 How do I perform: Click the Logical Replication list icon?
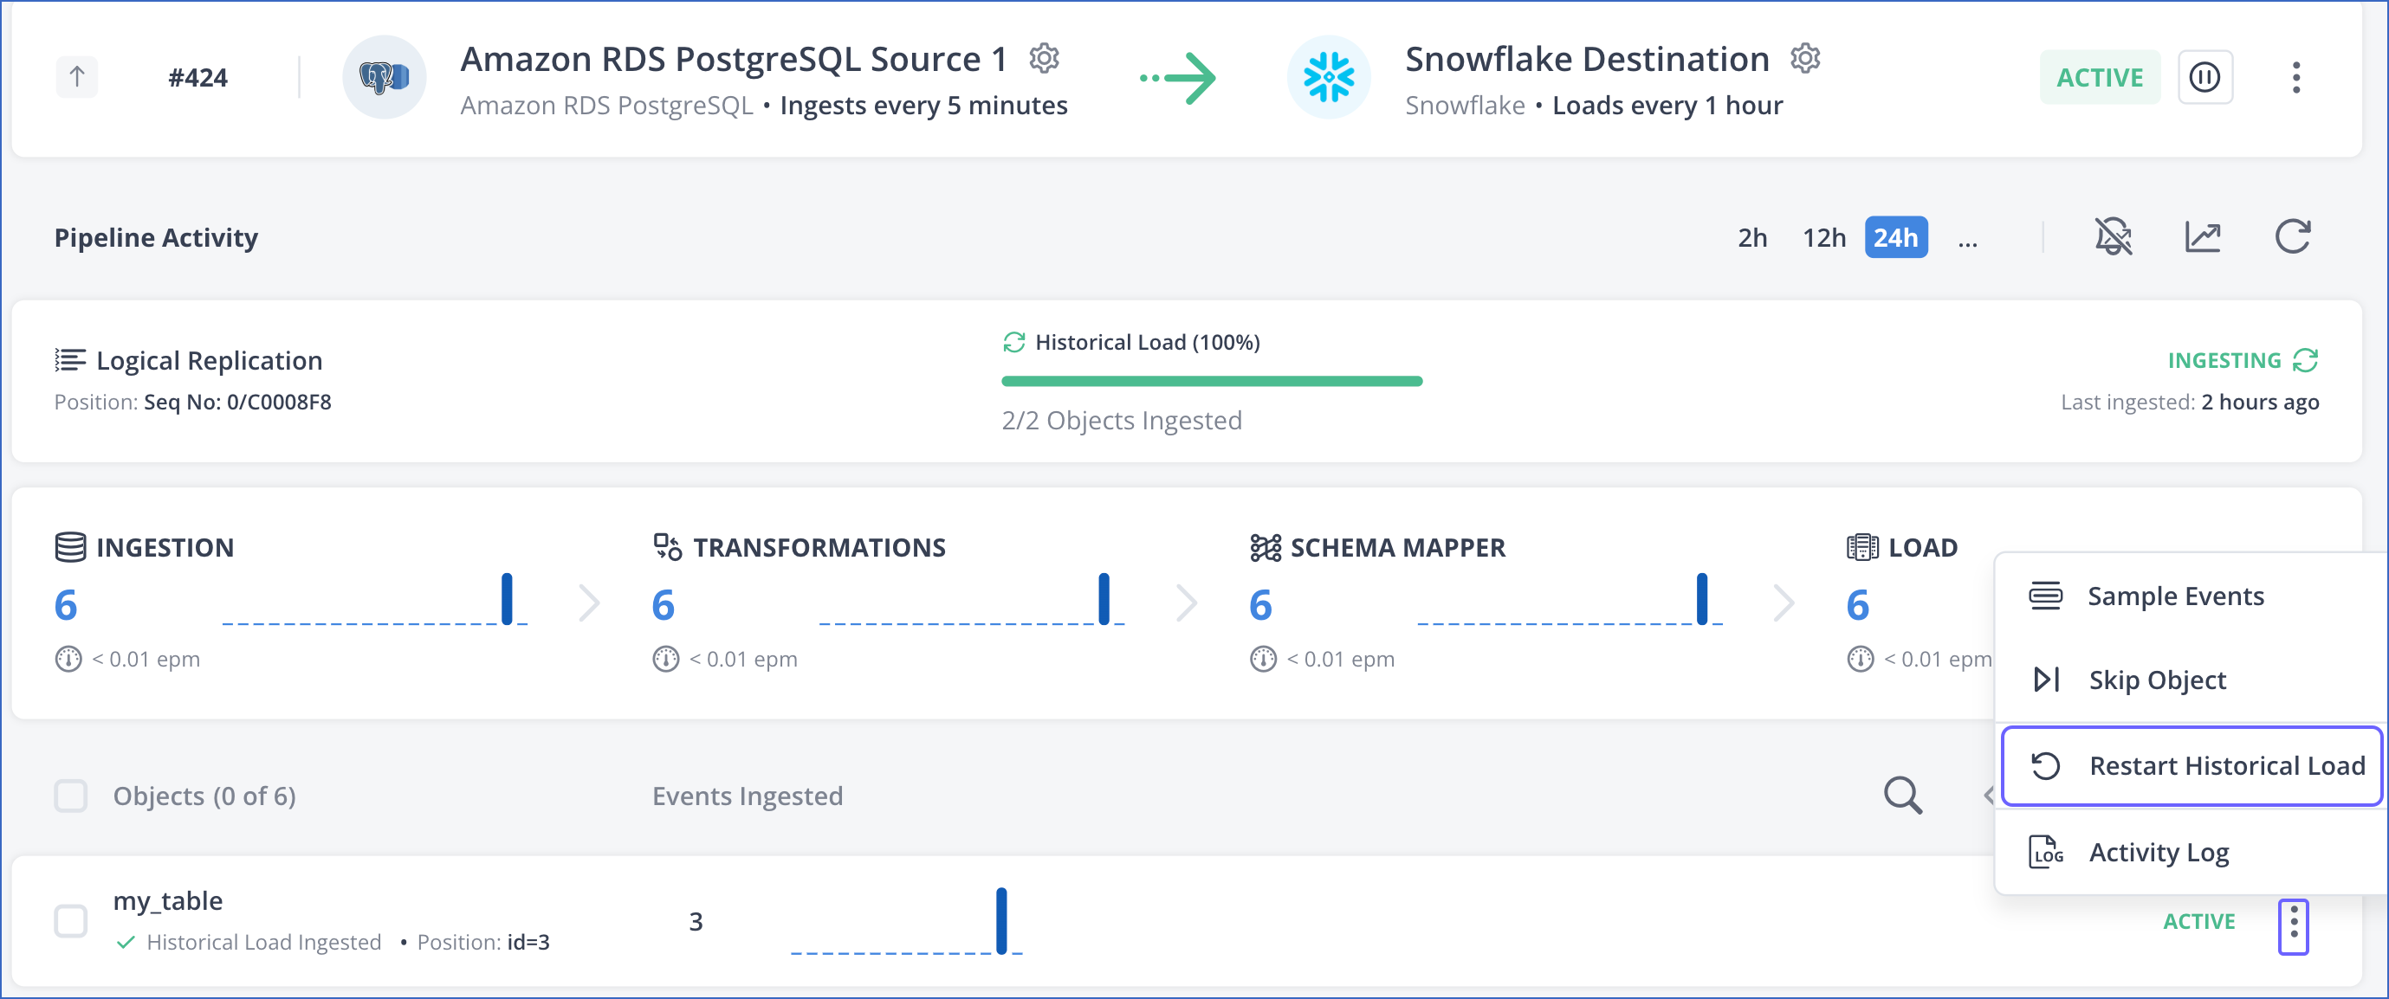pyautogui.click(x=70, y=359)
